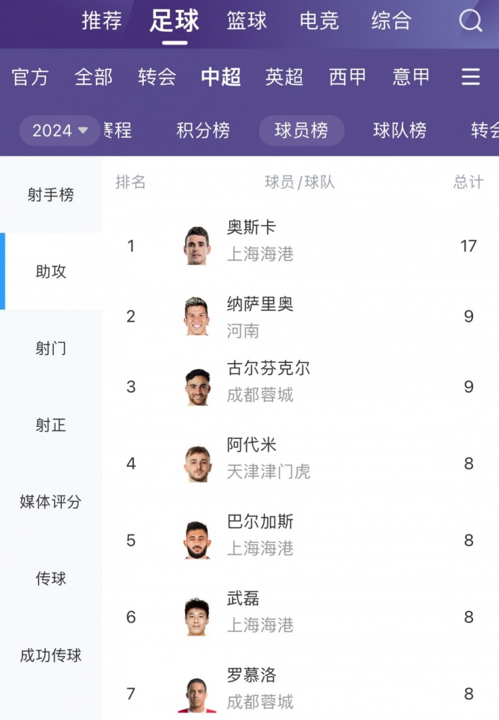Tap 古尔芬克尔 player avatar
The height and width of the screenshot is (720, 499).
[197, 387]
